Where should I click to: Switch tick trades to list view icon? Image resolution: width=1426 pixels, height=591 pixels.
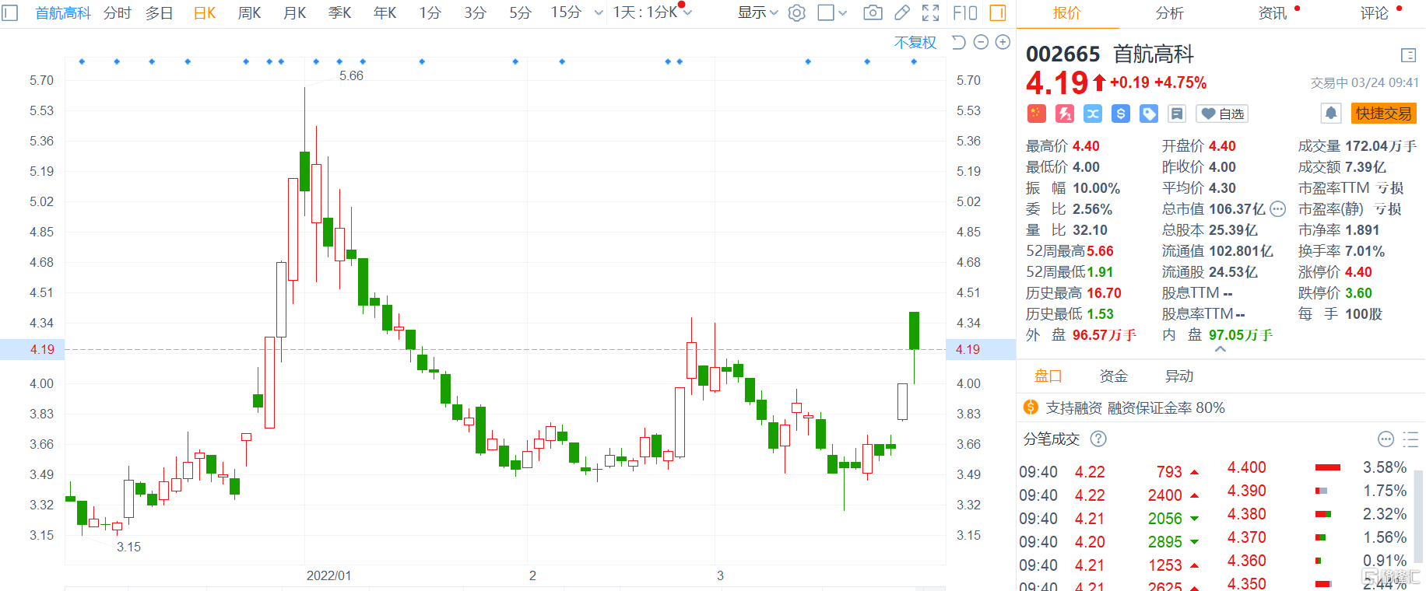click(1410, 439)
